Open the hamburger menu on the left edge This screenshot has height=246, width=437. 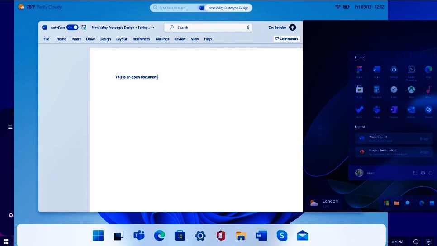point(10,127)
